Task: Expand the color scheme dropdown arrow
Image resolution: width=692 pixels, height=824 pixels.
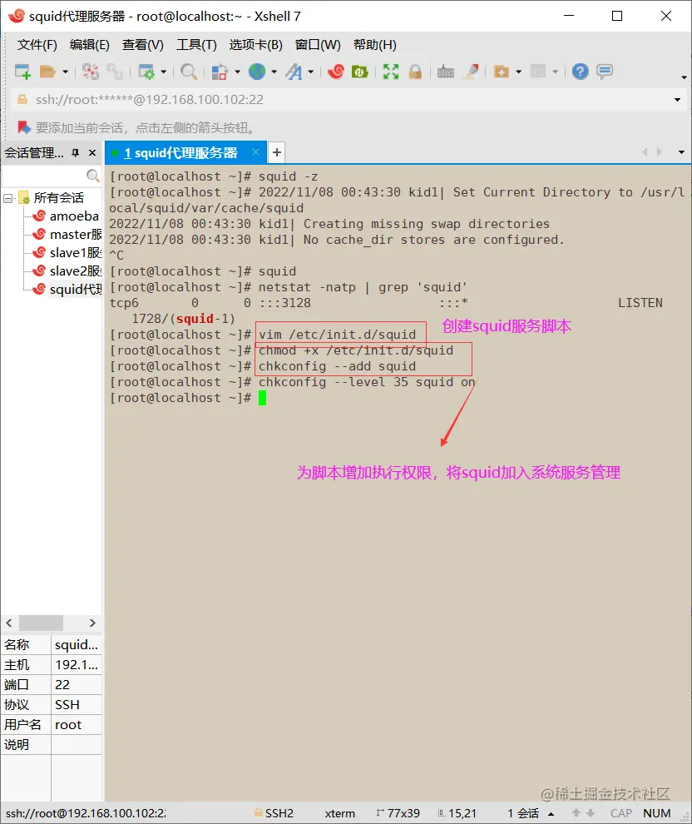Action: pyautogui.click(x=237, y=72)
